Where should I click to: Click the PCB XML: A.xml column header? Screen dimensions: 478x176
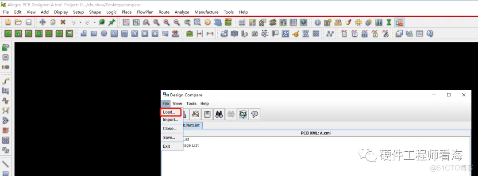click(x=316, y=133)
